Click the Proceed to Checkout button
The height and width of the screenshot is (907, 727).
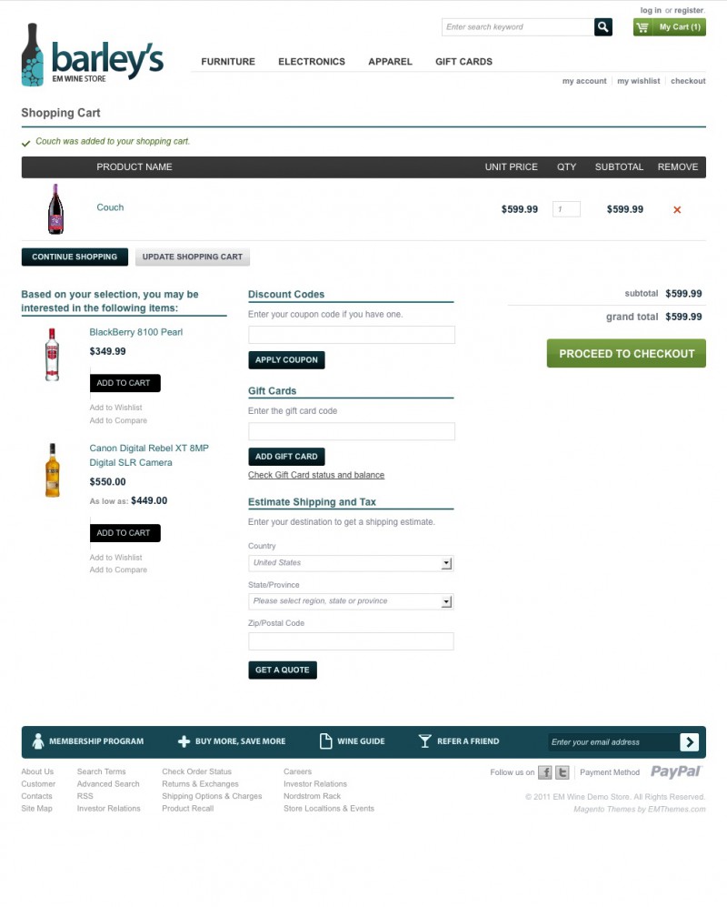point(626,353)
